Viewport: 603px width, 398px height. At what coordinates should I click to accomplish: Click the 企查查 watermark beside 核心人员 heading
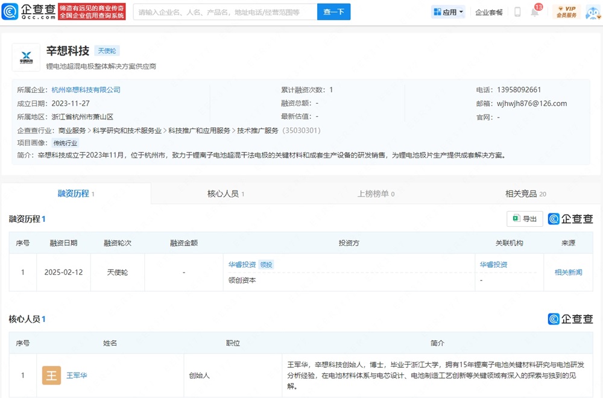coord(570,319)
